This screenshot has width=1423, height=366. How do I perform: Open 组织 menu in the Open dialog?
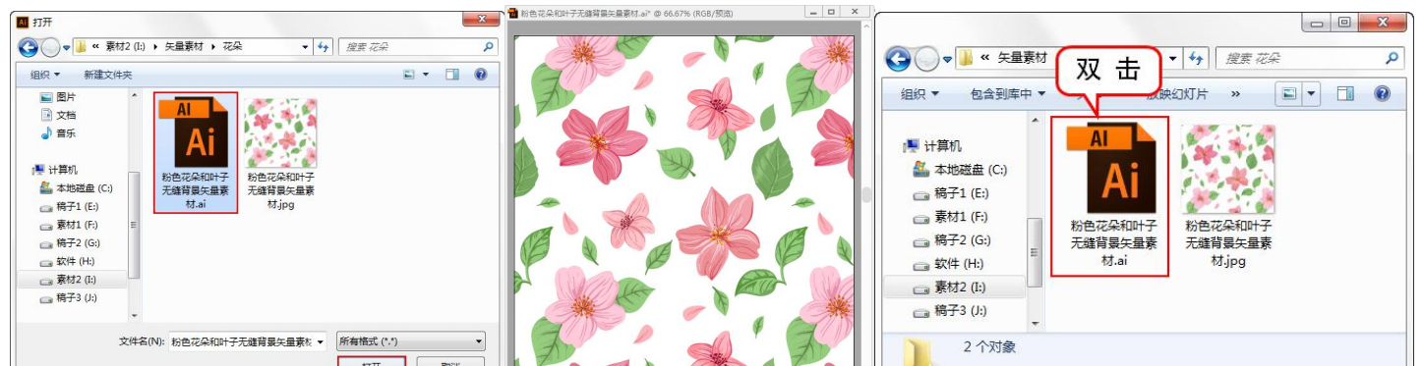(x=45, y=75)
